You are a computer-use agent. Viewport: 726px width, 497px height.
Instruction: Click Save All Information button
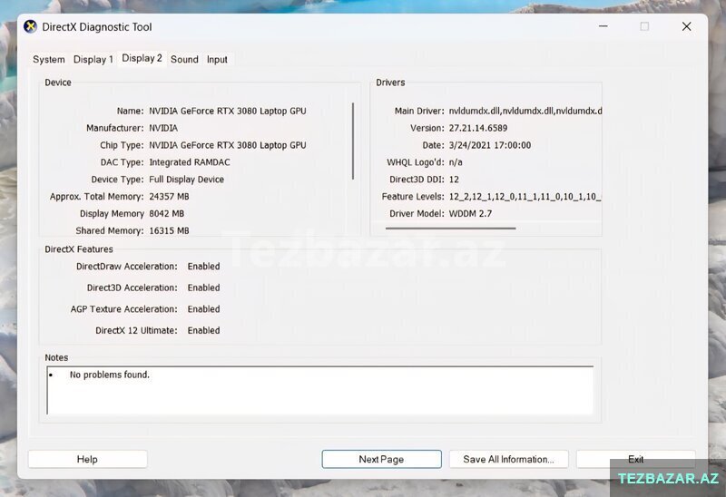tap(508, 460)
